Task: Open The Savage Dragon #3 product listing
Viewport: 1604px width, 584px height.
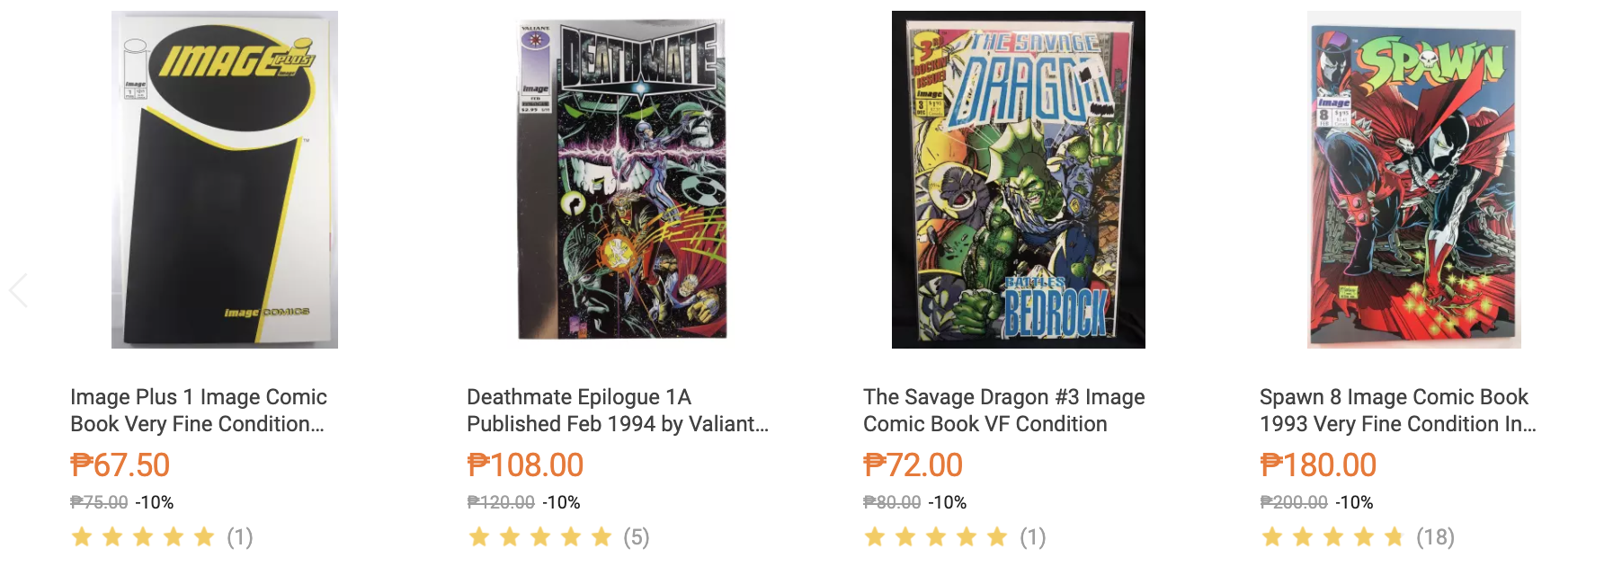Action: 1002,411
